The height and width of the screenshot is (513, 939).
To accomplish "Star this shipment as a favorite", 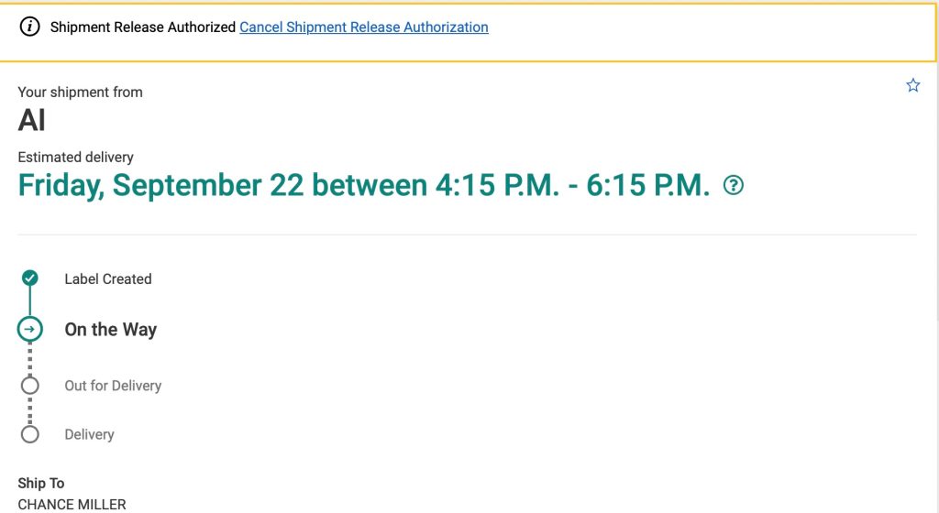I will 912,85.
